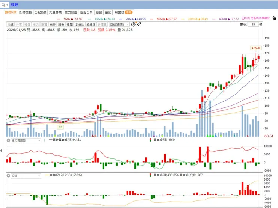
Task: Click the 欣銓 stock name link
Action: click(14, 5)
